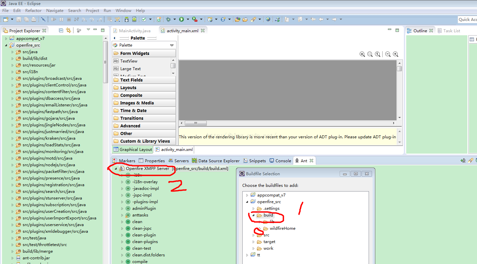Click the new server globe toolbar icon
This screenshot has width=477, height=264.
tap(210, 19)
